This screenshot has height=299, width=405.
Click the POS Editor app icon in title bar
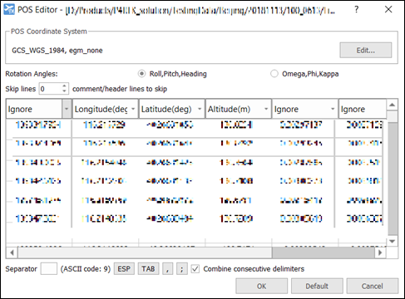[x=9, y=10]
